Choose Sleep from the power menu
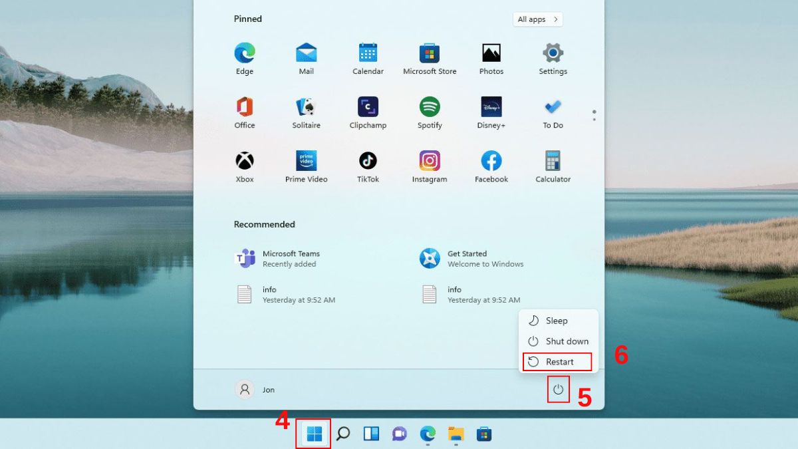The height and width of the screenshot is (449, 798). pos(559,321)
